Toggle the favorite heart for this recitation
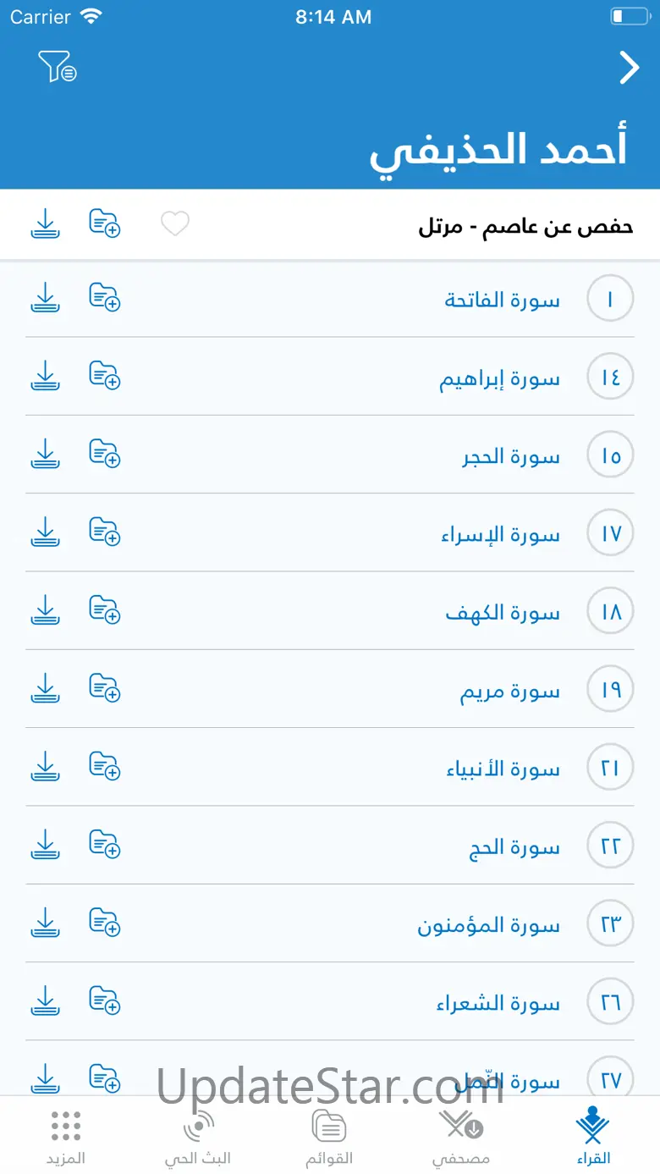 [x=175, y=224]
